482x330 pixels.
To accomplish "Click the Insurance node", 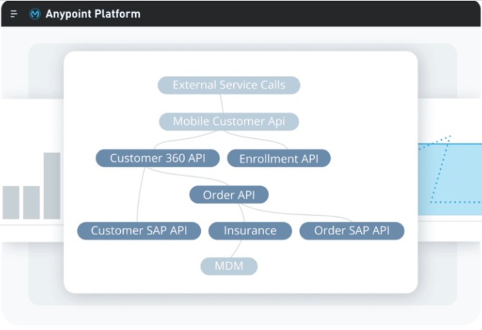I will pos(250,231).
